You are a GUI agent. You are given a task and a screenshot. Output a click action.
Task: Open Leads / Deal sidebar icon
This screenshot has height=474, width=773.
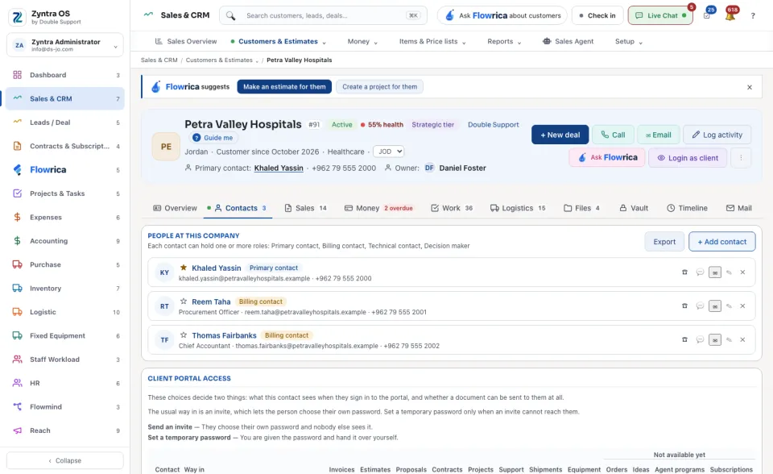pos(17,123)
